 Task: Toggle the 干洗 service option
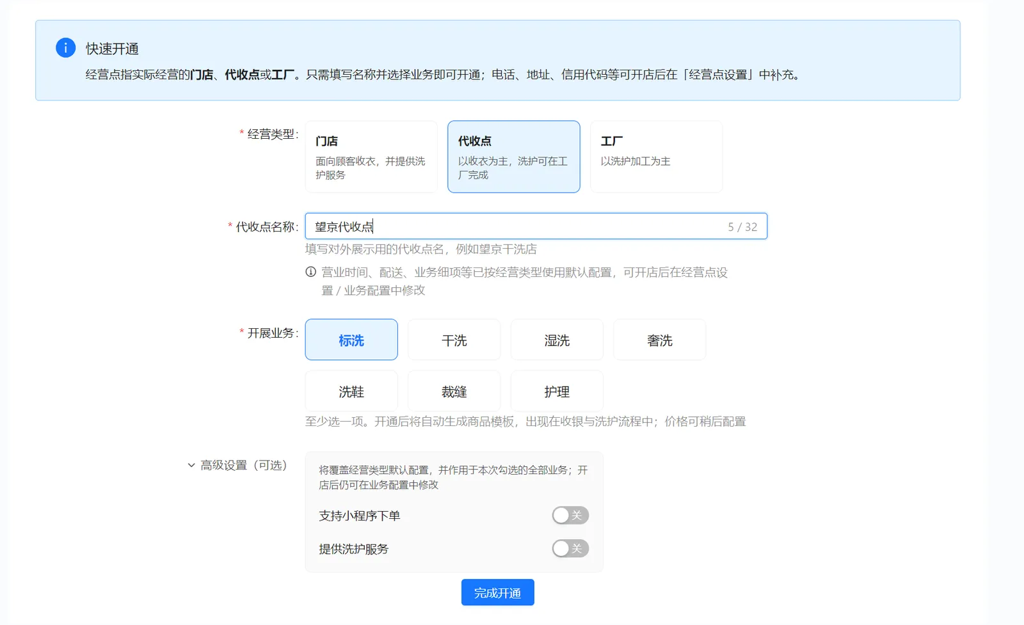coord(454,340)
